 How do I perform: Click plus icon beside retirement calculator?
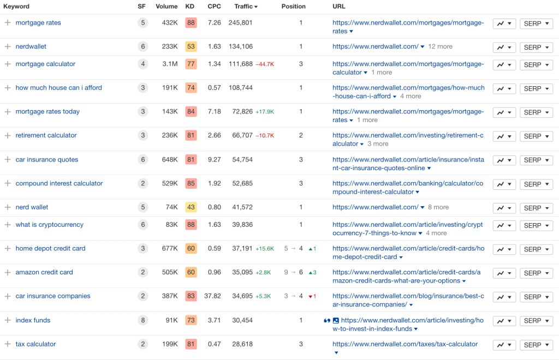point(8,136)
